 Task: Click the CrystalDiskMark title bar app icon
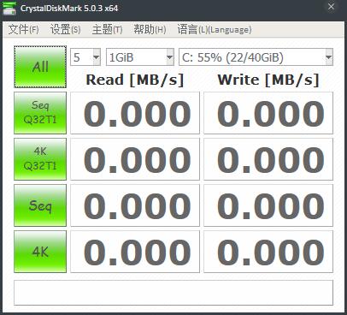pyautogui.click(x=9, y=9)
